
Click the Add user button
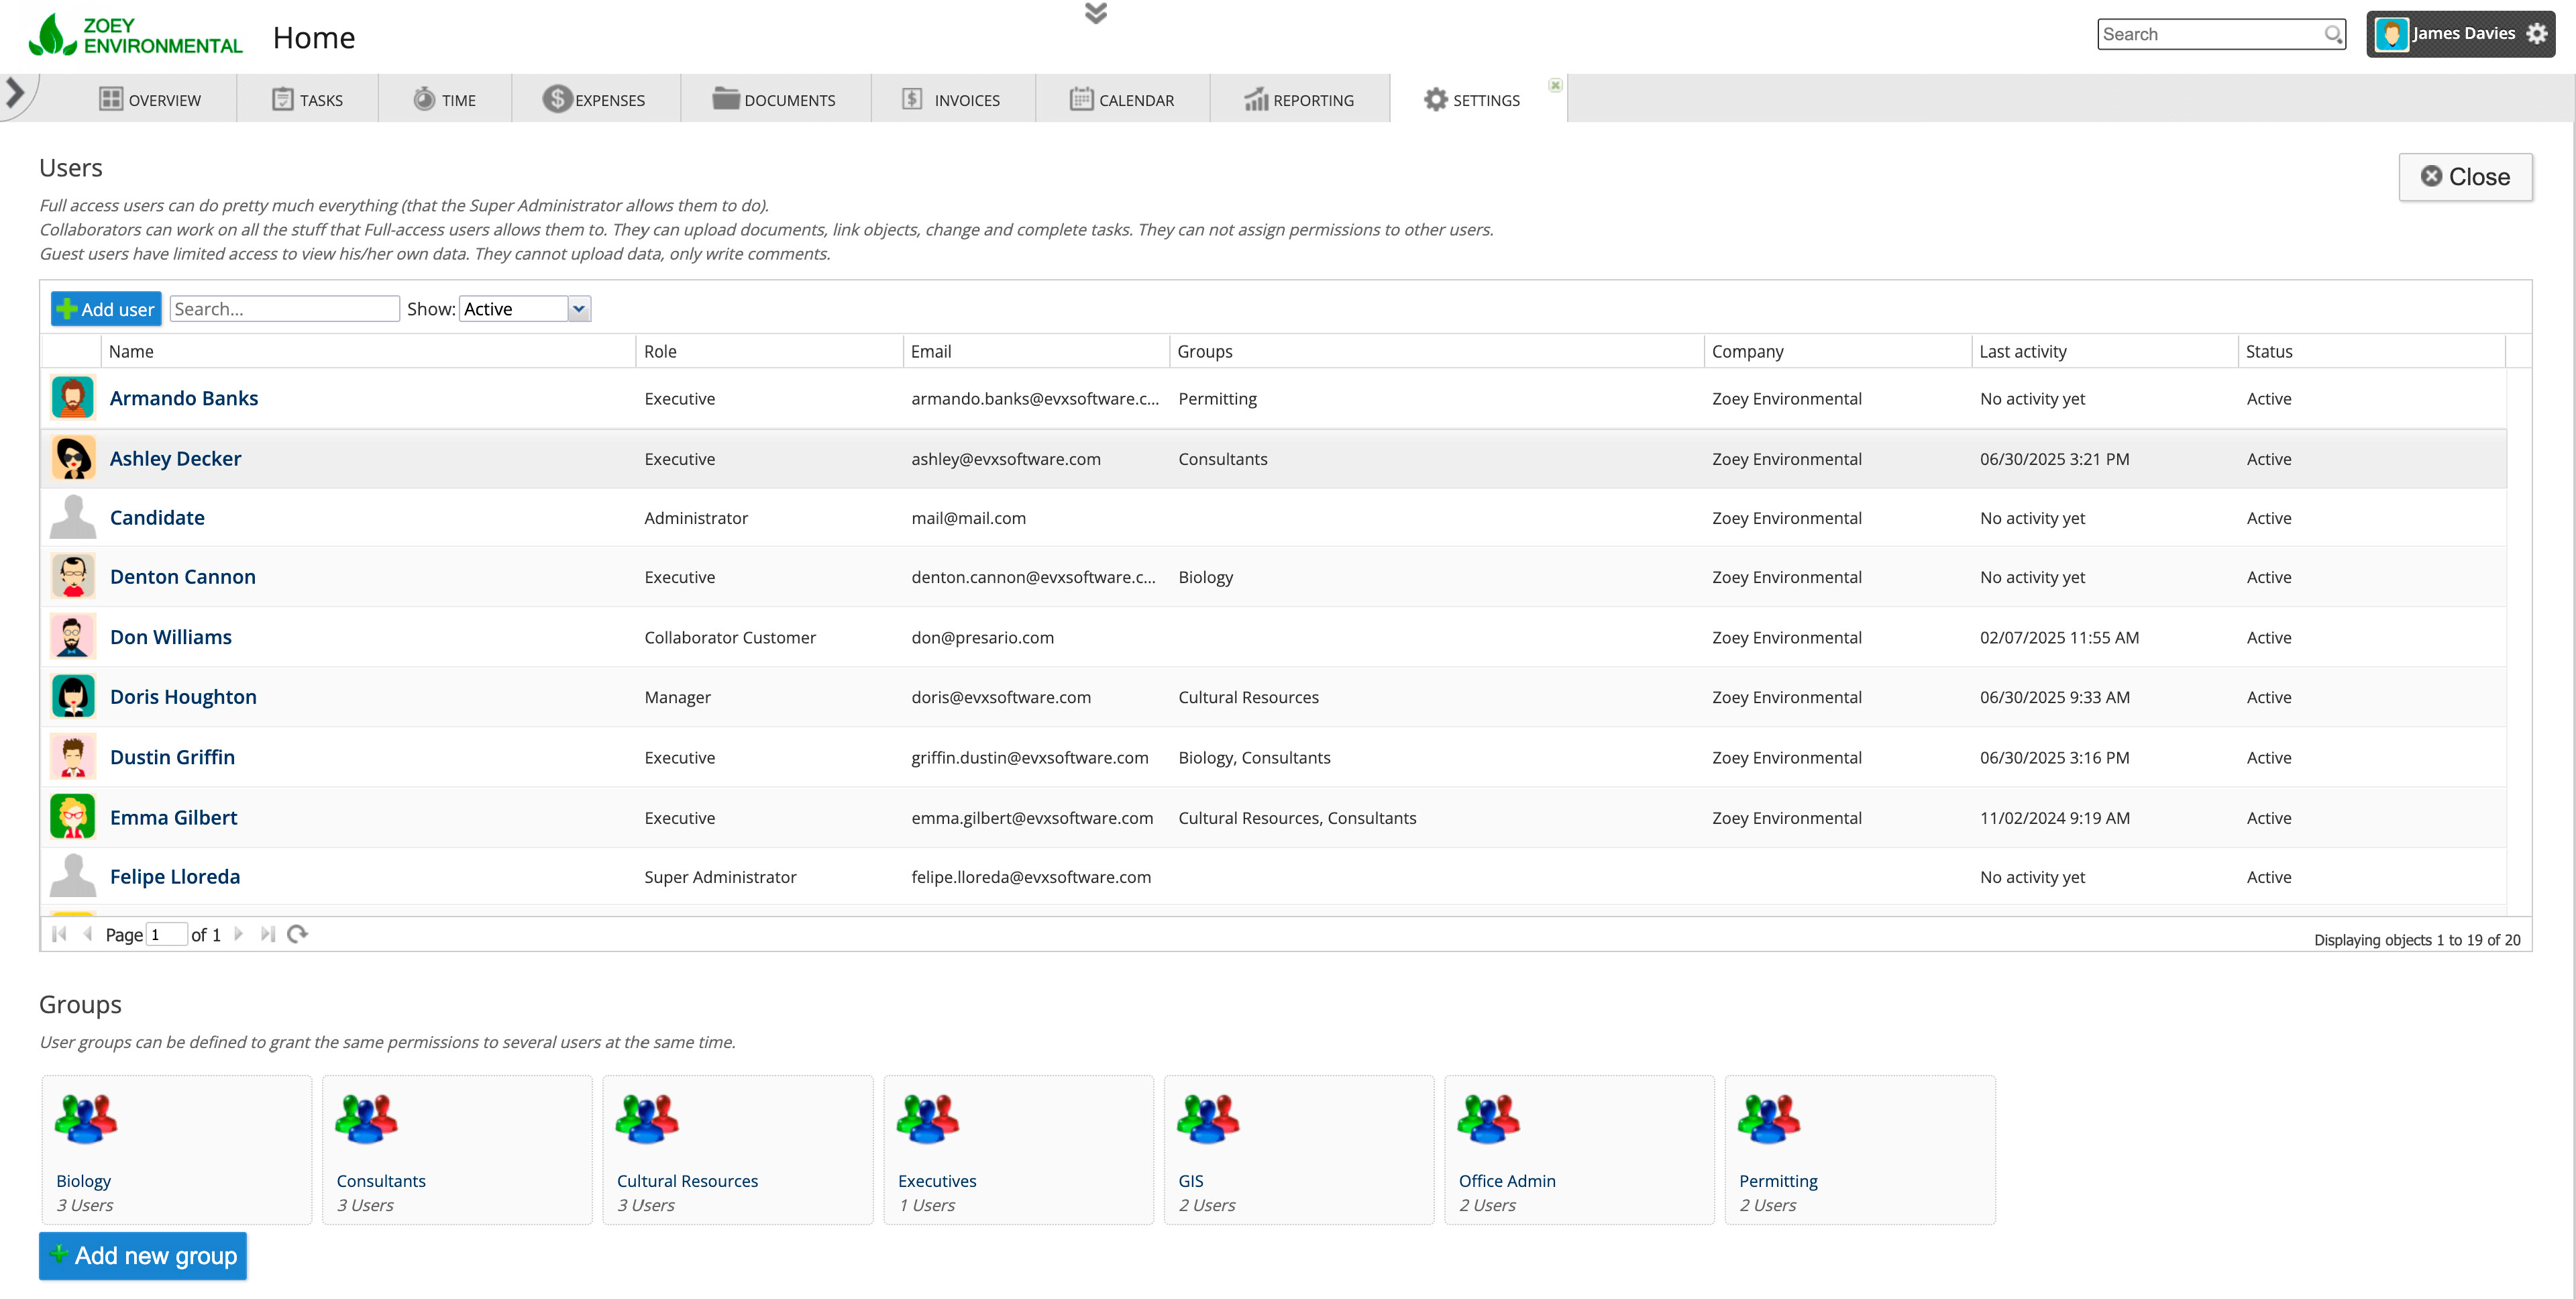click(x=106, y=309)
